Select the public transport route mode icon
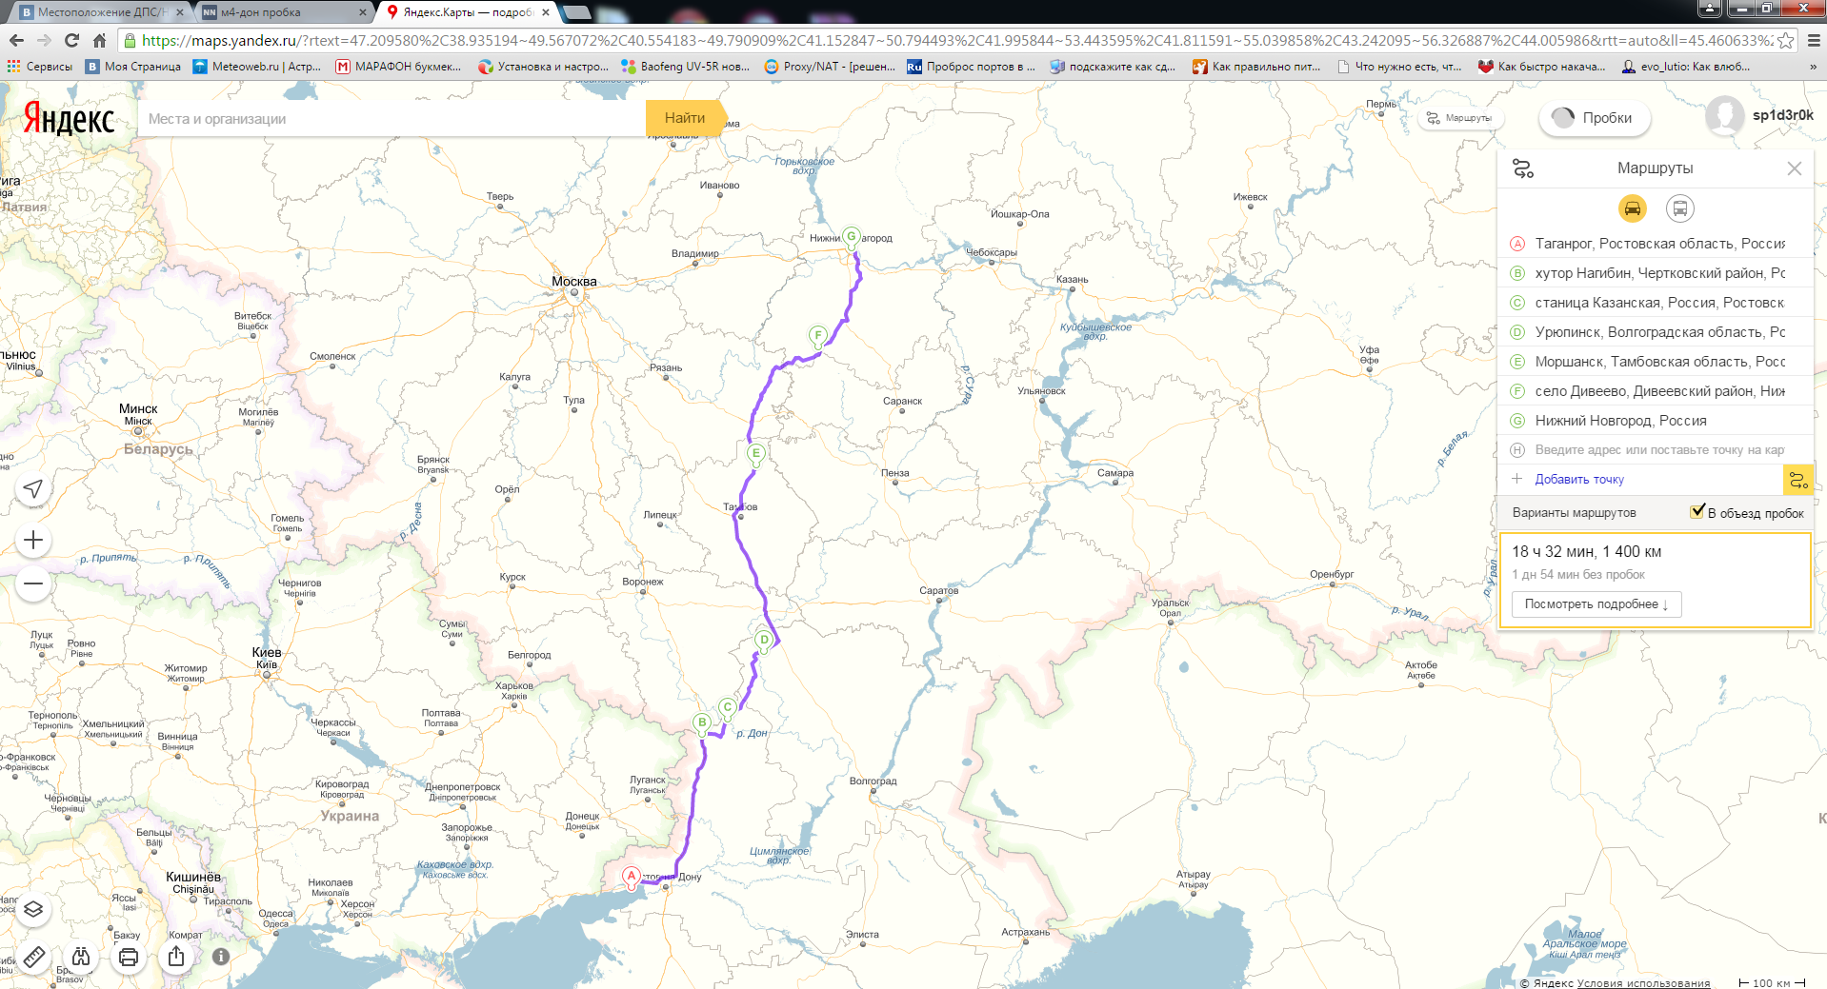Screen dimensions: 1827x989 coord(1679,208)
